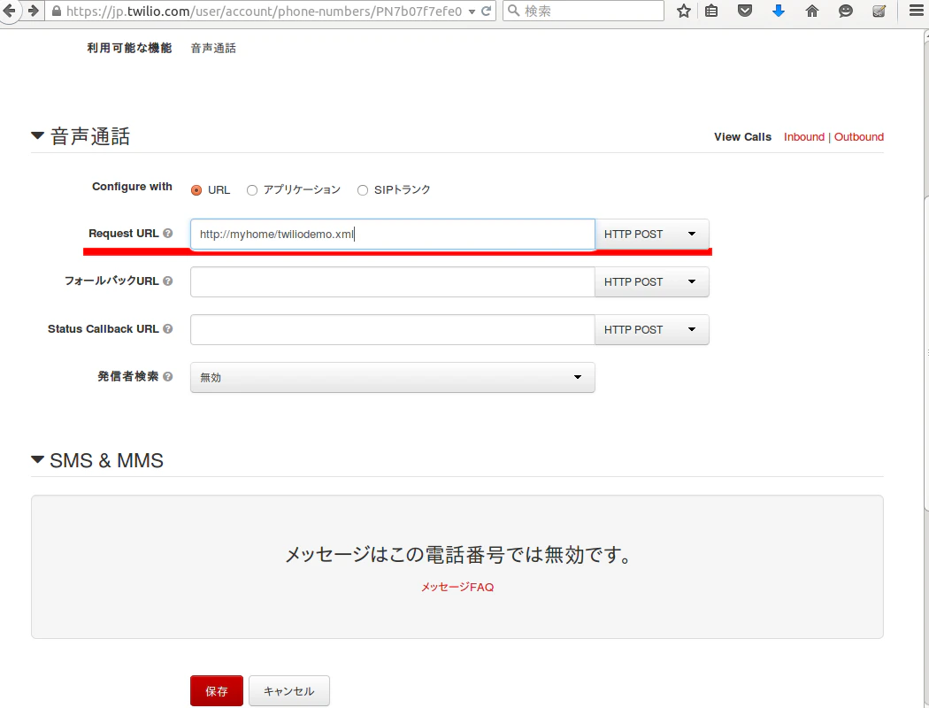Open the メッセージFAQ link

tap(457, 587)
